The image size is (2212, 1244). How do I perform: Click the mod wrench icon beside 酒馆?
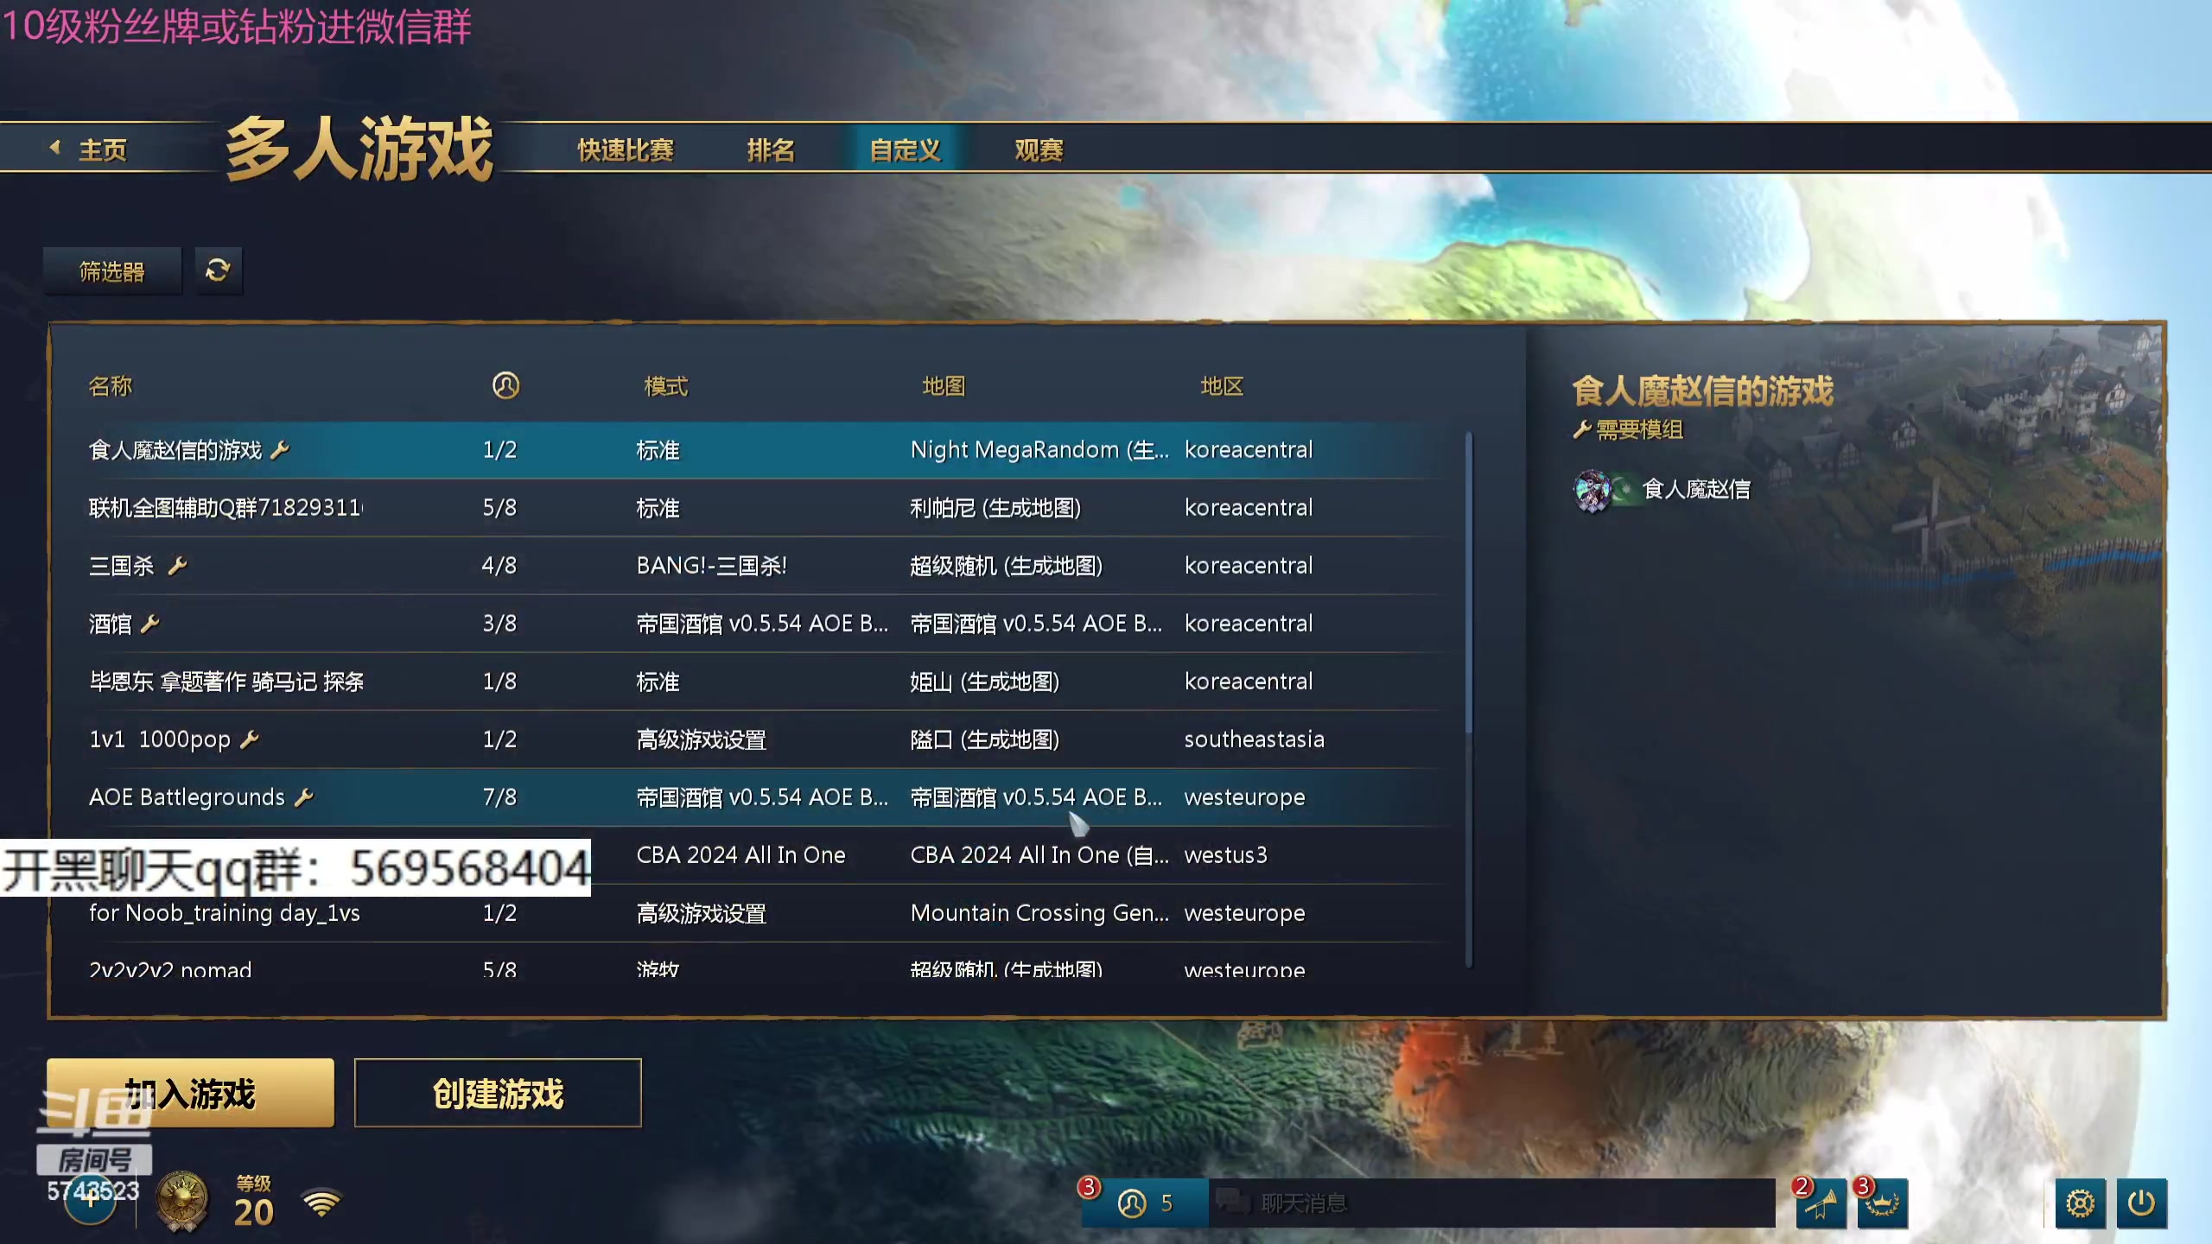tap(150, 624)
